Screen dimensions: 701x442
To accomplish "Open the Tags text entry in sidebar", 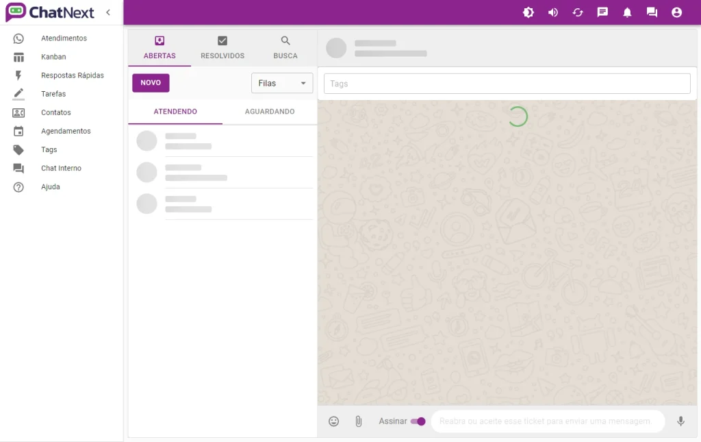I will point(49,150).
